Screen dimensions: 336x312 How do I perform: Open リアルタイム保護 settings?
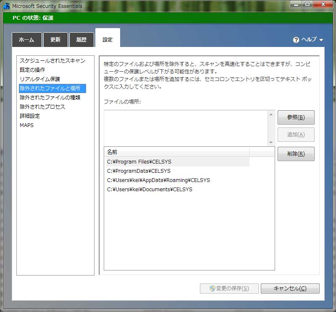pyautogui.click(x=40, y=79)
